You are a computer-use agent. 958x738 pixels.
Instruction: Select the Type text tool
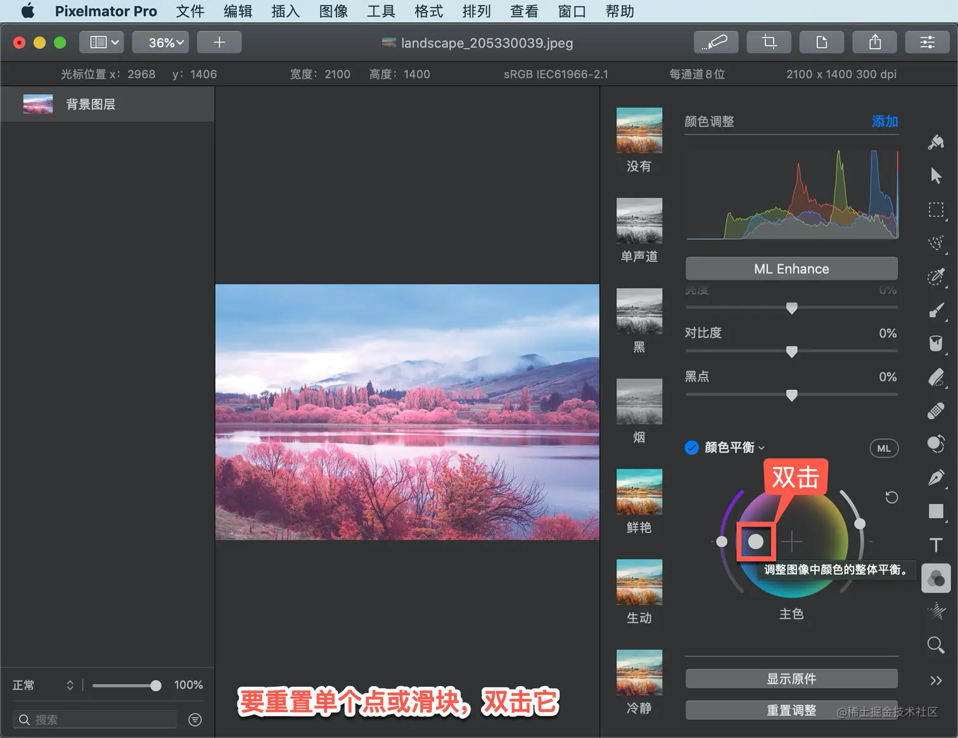click(936, 544)
